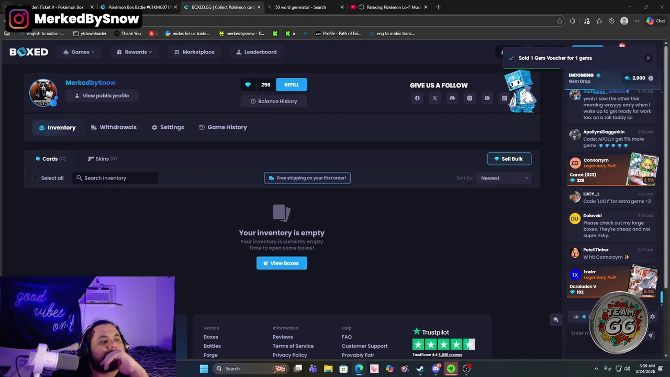Click the BOXED logo in header
This screenshot has width=670, height=377.
pos(29,52)
